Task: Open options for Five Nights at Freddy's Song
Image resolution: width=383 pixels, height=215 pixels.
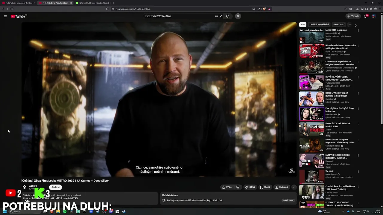Action: pos(358,109)
